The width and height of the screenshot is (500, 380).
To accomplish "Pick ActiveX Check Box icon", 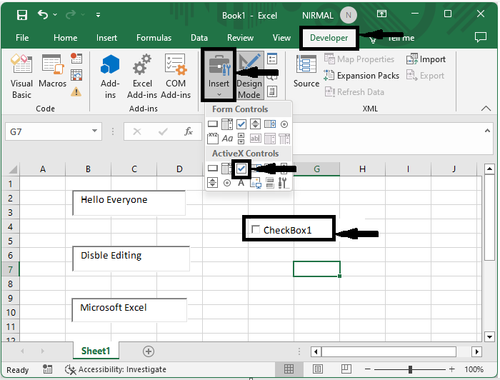I will [x=241, y=169].
